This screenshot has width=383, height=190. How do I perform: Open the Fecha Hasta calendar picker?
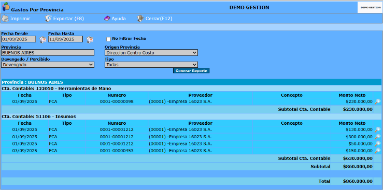pos(90,39)
